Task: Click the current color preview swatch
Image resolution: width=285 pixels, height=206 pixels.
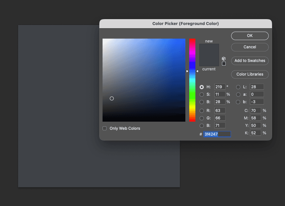Action: click(x=209, y=61)
